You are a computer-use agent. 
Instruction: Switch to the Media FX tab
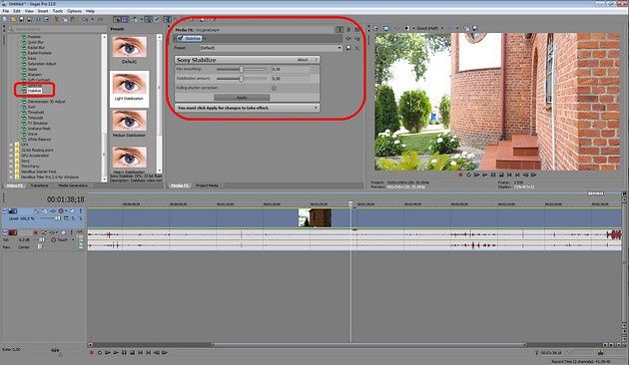point(180,185)
